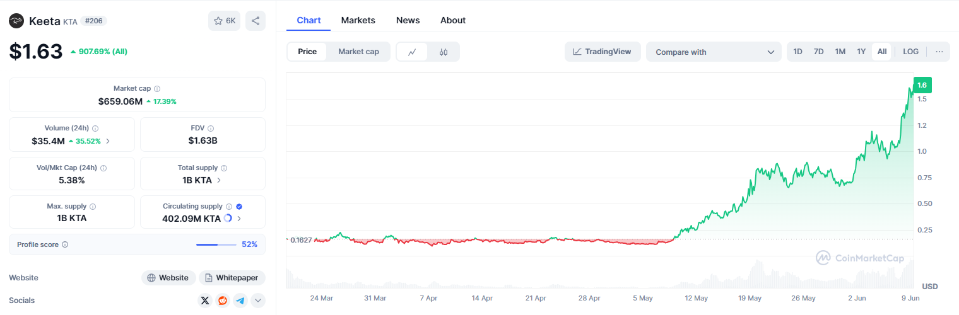Open TradingView chart button
959x315 pixels.
point(603,52)
